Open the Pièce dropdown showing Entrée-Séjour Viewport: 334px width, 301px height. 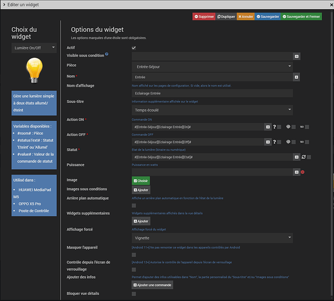point(212,67)
